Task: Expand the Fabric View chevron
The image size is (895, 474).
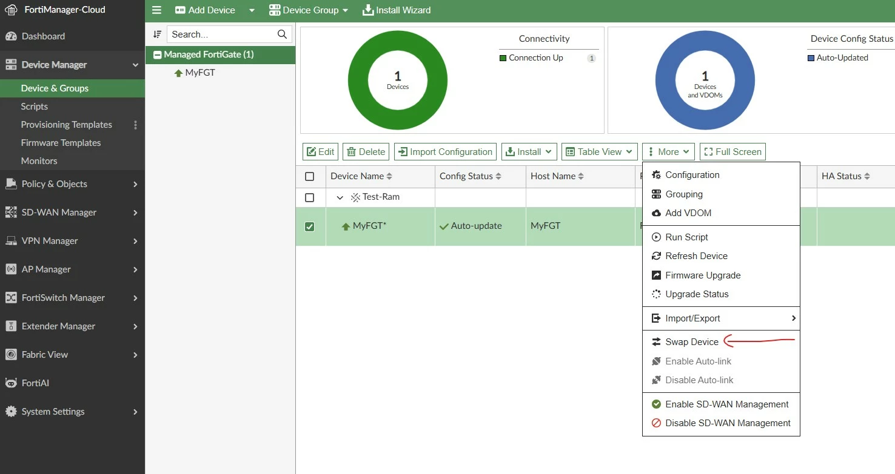Action: click(x=135, y=355)
